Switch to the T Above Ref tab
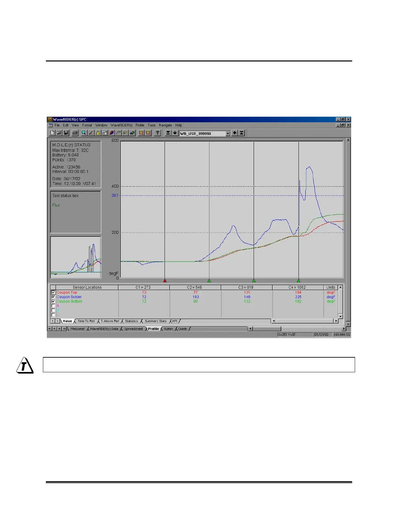The image size is (398, 515). 110,321
